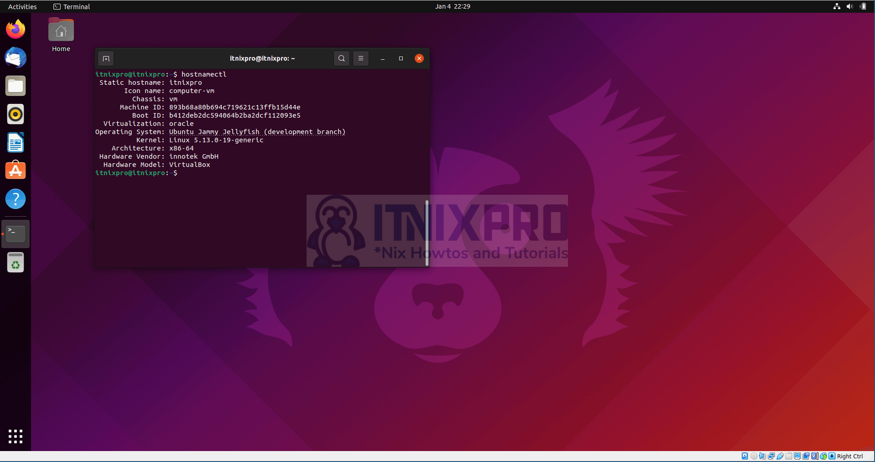Open the Help application
Screen dimensions: 875x462
(15, 199)
